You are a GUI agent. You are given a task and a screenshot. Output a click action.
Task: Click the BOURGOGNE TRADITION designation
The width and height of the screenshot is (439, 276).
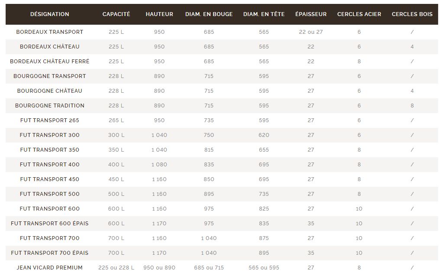tap(50, 106)
